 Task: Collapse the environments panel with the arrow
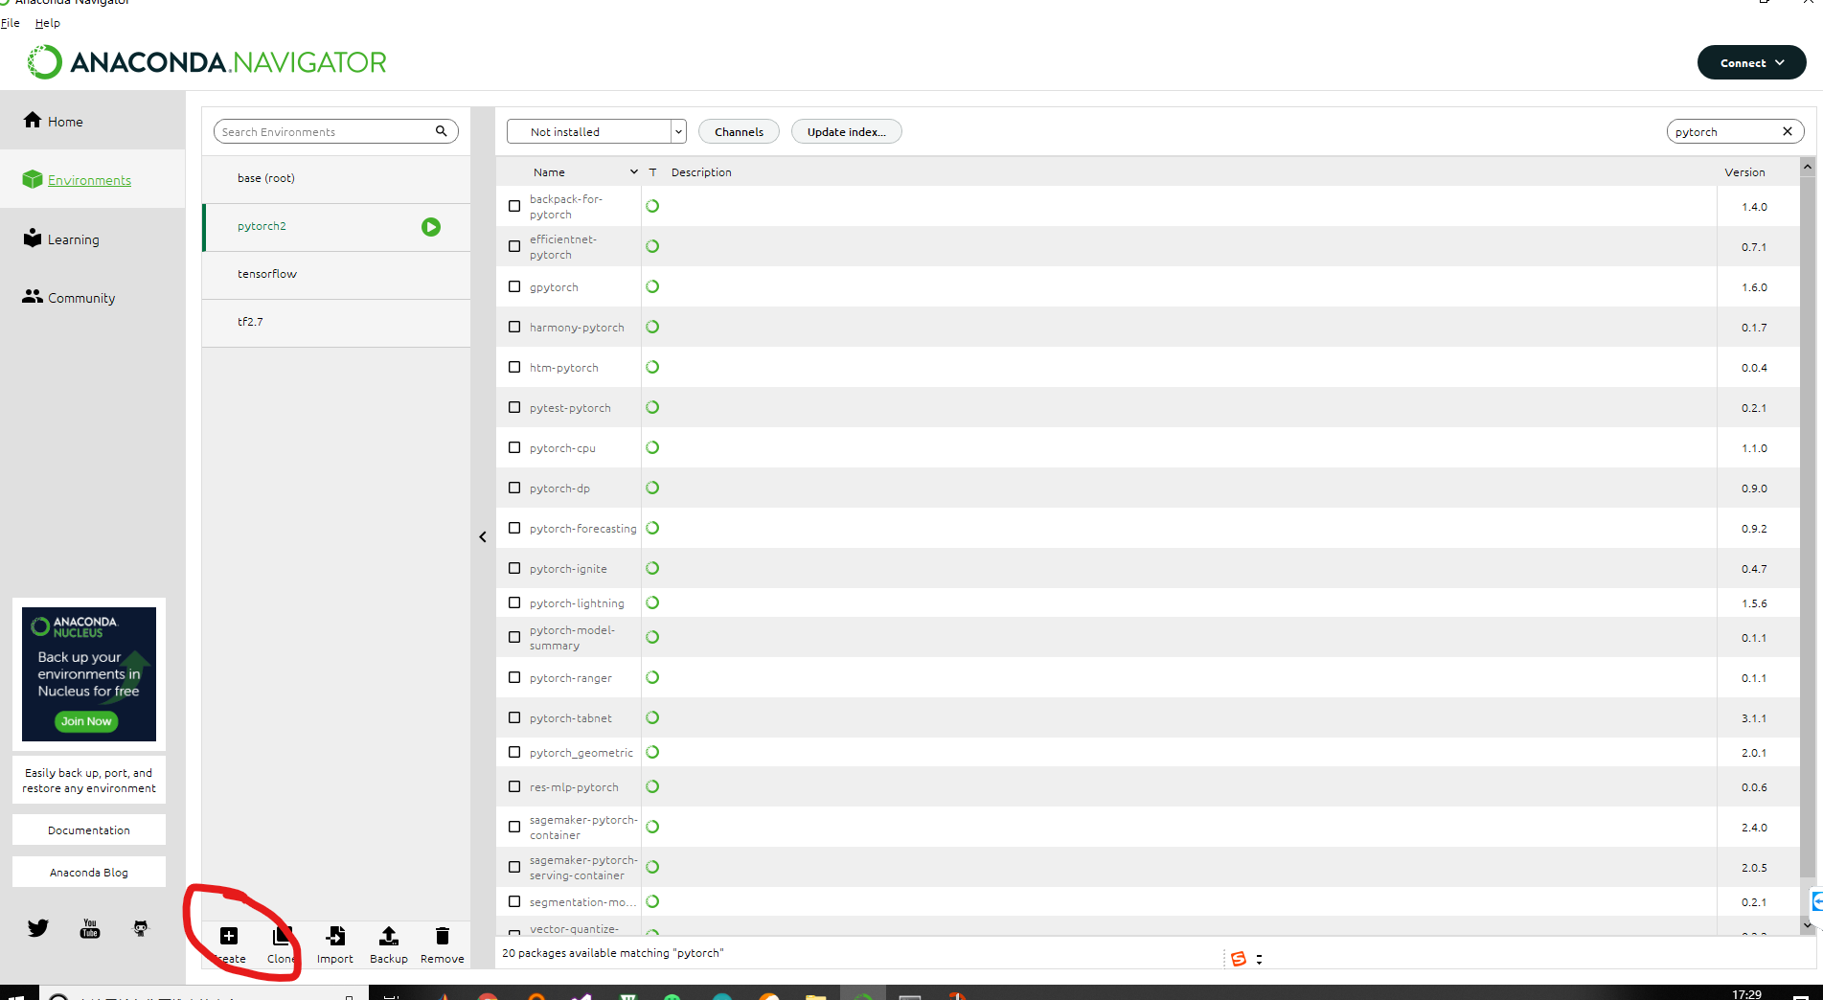pos(483,536)
